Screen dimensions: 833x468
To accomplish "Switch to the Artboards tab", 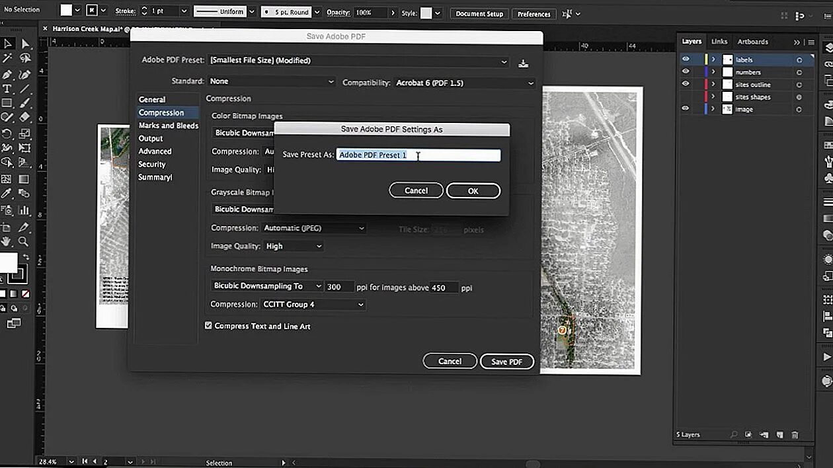I will (x=753, y=42).
